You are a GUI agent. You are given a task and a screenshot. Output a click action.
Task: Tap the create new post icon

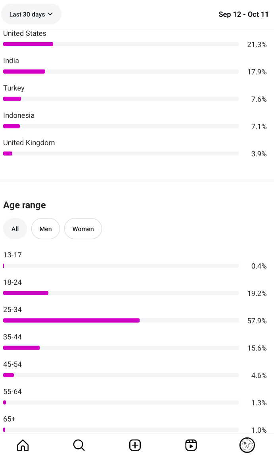(135, 445)
